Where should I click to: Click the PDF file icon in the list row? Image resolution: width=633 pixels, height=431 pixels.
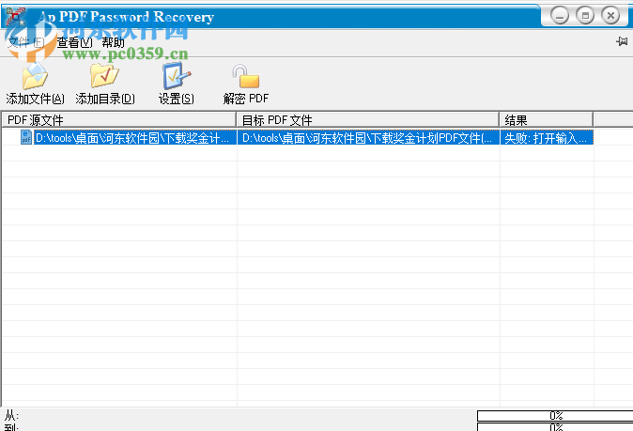coord(26,137)
